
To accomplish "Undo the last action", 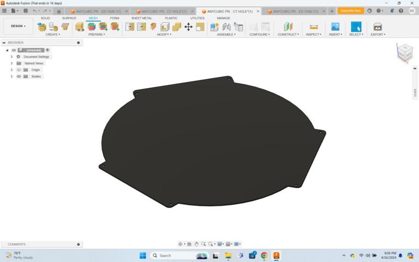I will tap(36, 11).
